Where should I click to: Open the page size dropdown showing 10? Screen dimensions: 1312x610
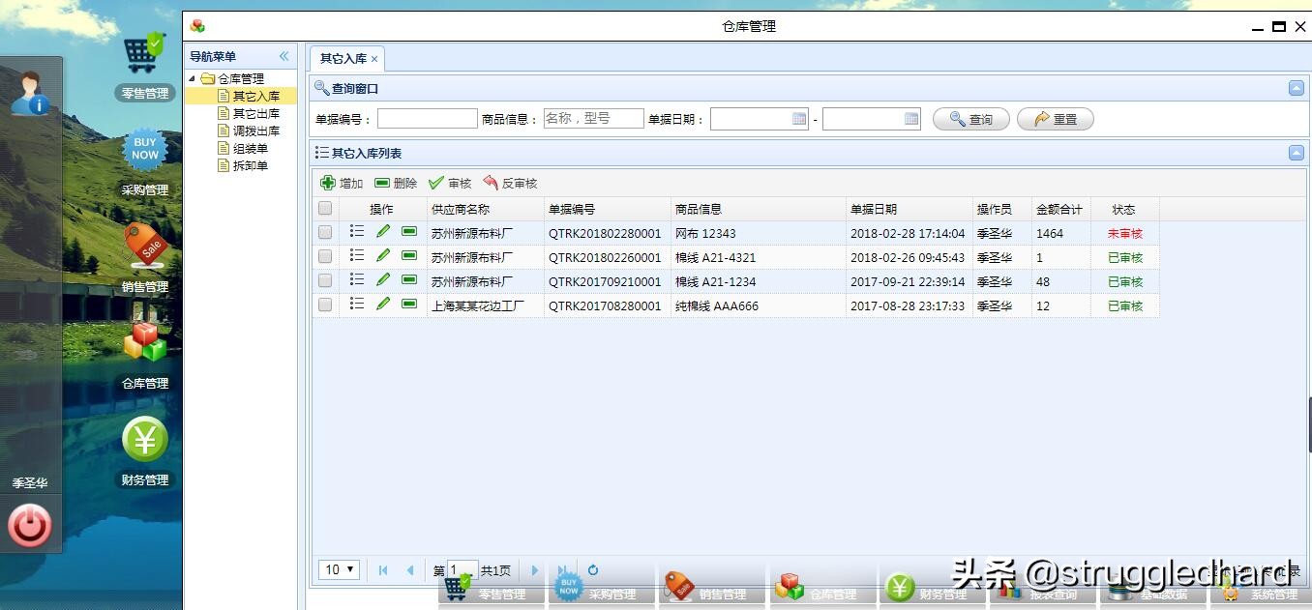coord(338,570)
